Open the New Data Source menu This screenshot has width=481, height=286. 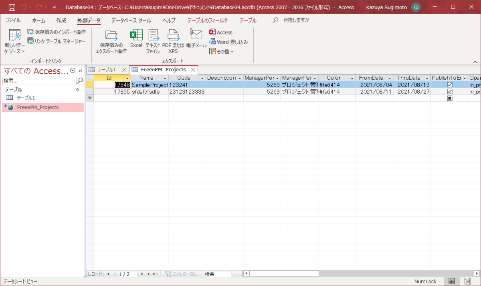[15, 42]
